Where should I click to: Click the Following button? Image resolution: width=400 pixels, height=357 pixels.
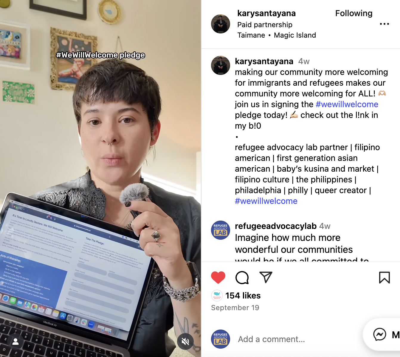pyautogui.click(x=354, y=13)
